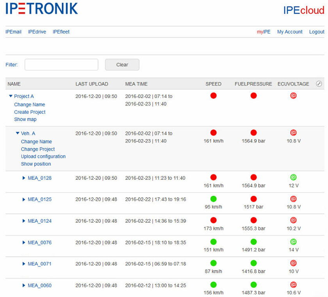Expand the MEA_0076 measurement row
The height and width of the screenshot is (297, 328).
(x=24, y=243)
